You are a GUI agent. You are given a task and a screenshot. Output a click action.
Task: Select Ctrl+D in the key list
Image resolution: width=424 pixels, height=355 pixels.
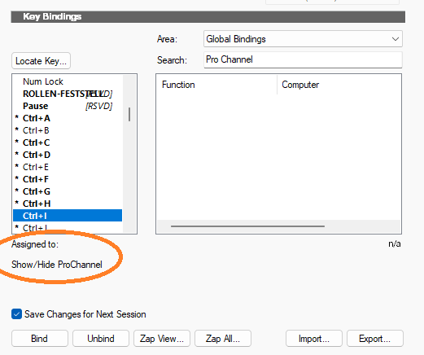coord(68,155)
